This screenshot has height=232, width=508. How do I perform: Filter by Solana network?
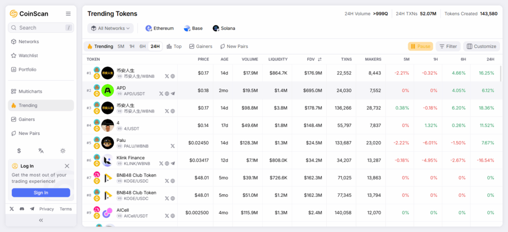click(x=224, y=28)
